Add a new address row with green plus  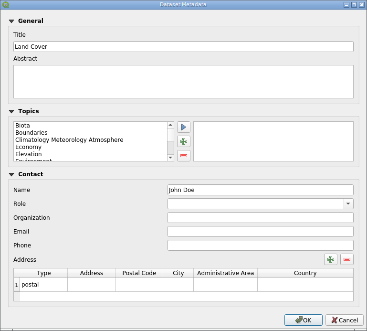click(x=330, y=259)
